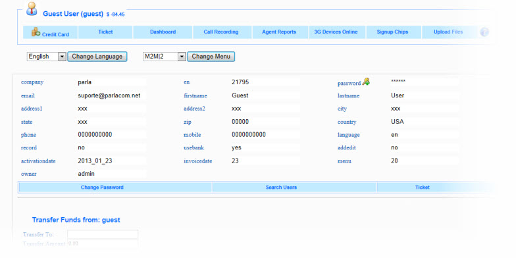The height and width of the screenshot is (258, 516).
Task: Click address1 value xxx
Action: click(83, 109)
